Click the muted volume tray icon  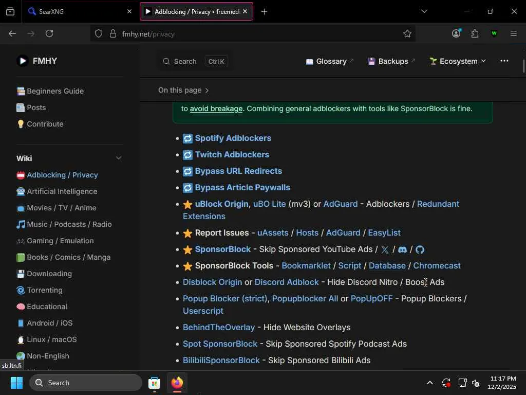476,383
